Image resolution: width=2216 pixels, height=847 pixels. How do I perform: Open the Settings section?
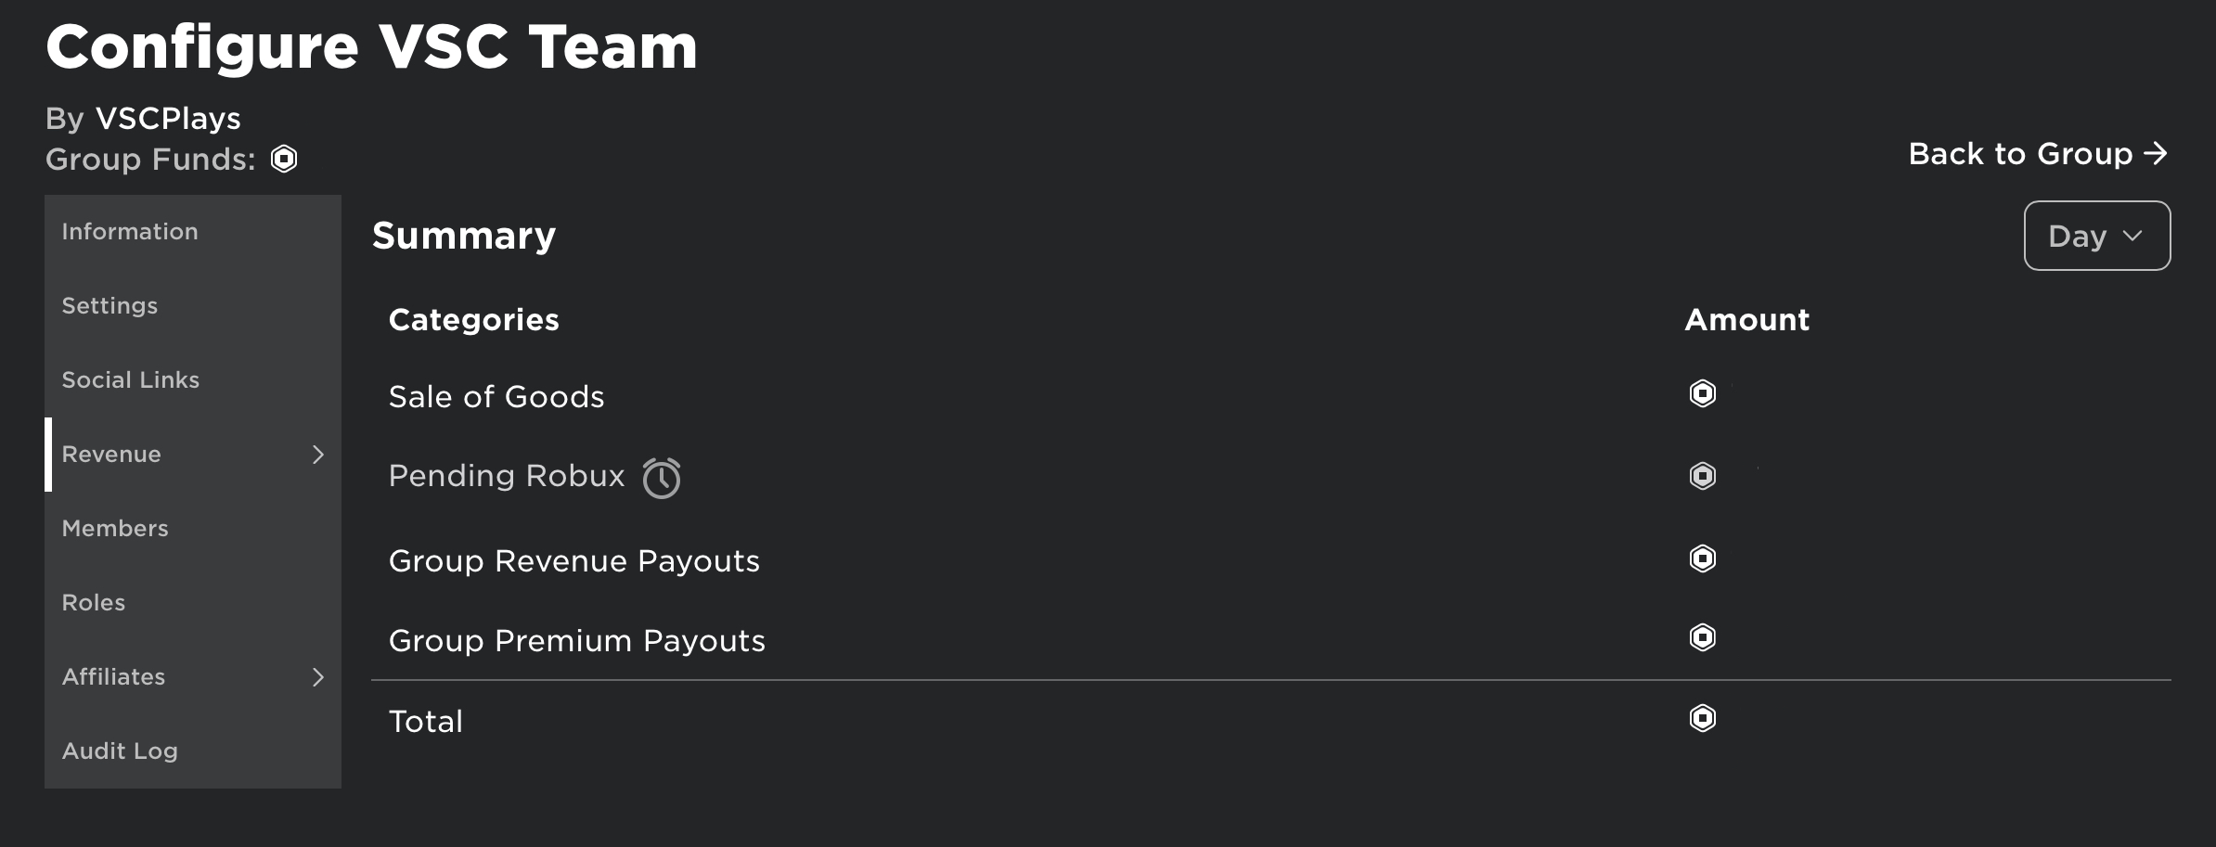(x=109, y=305)
